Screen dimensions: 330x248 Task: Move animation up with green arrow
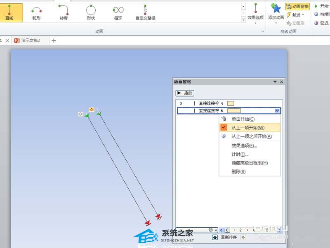pos(215,237)
